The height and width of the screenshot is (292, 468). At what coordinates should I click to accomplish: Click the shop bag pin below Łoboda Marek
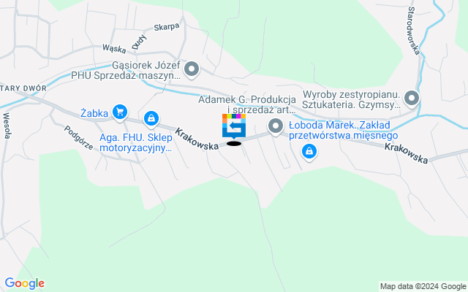point(309,153)
